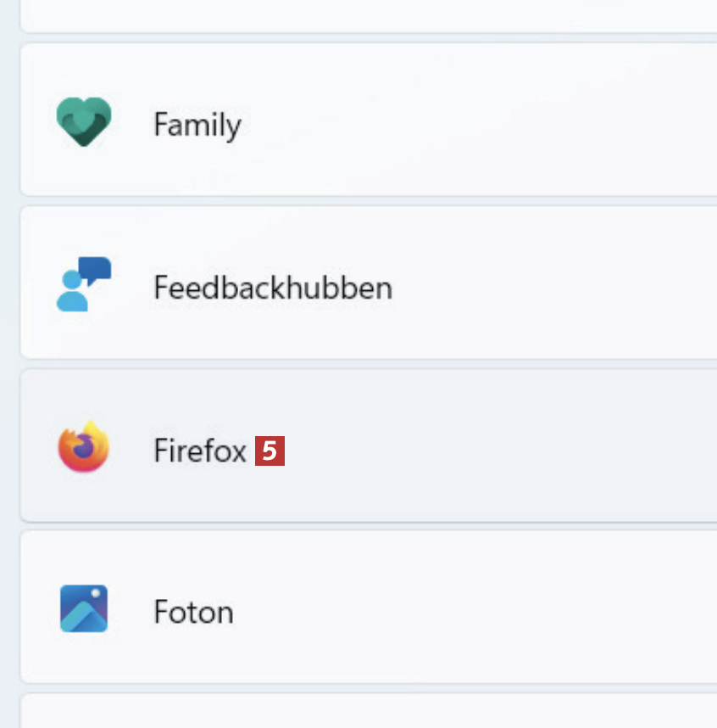Select the Feedbackhubben app name text
Screen dimensions: 717x728
click(x=272, y=288)
